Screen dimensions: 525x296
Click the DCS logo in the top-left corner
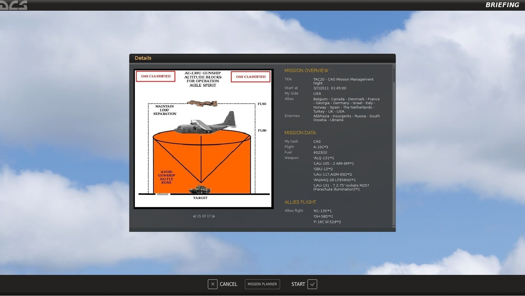[x=14, y=5]
